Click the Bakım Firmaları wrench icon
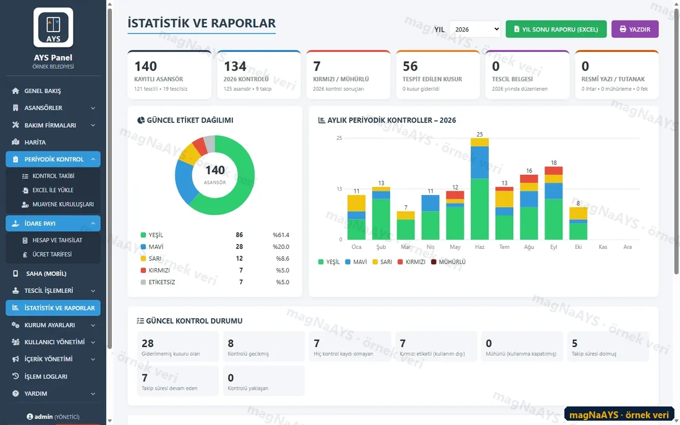 15,125
